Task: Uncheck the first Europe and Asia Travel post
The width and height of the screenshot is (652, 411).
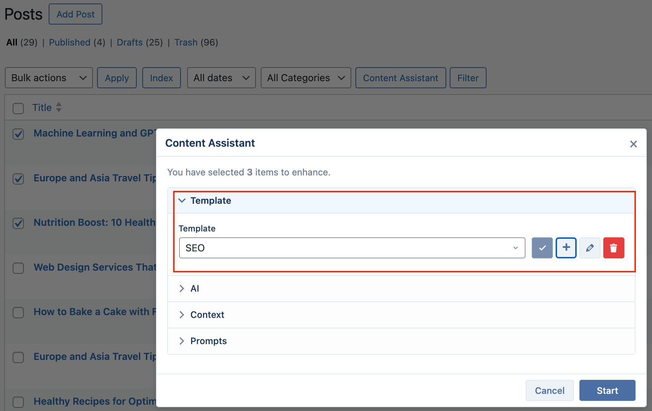Action: pyautogui.click(x=18, y=179)
